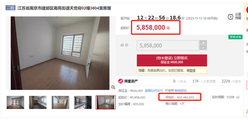Select the first living room thumbnail
Viewport: 248px width, 123px height.
[15, 102]
